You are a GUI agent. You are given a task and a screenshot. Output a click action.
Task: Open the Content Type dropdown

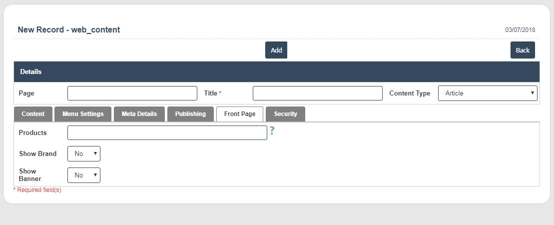(487, 93)
